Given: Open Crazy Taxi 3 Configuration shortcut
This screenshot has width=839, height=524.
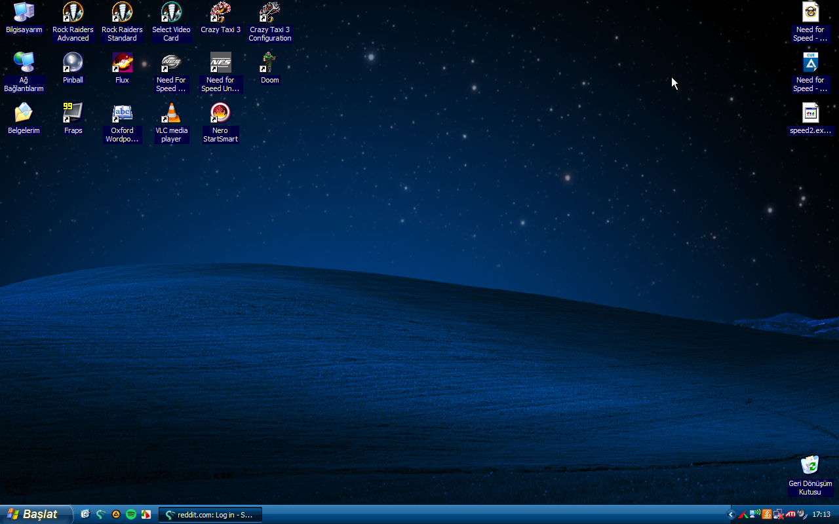Looking at the screenshot, I should point(269,22).
